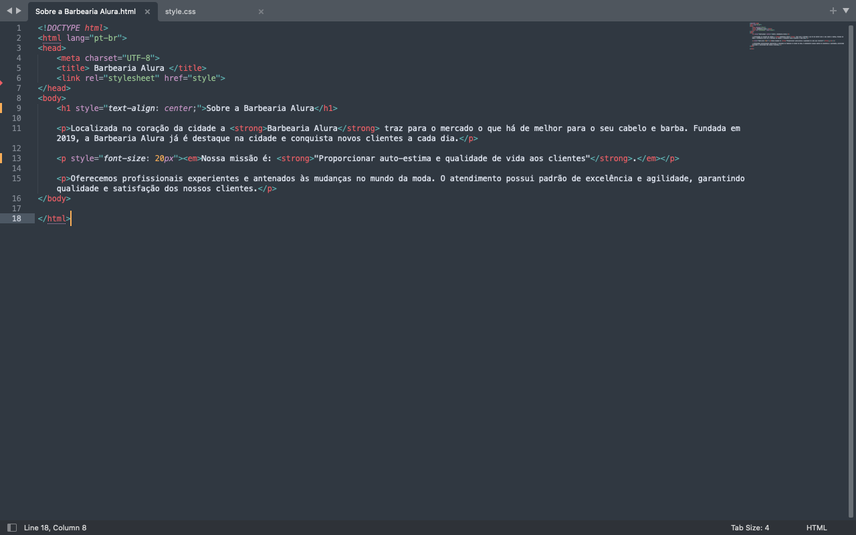Click the Barbearia Alura title text
This screenshot has height=535, width=856.
(x=129, y=68)
